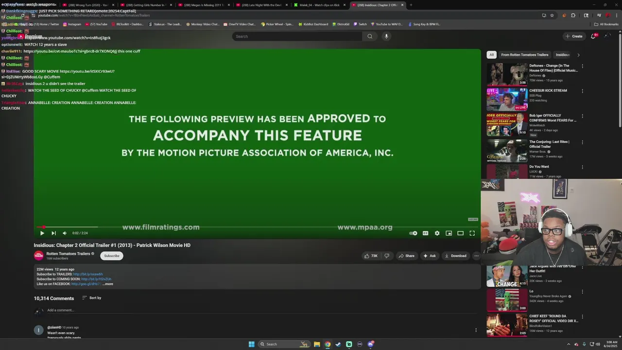This screenshot has height=350, width=622.
Task: Mute the video player volume
Action: (x=65, y=233)
